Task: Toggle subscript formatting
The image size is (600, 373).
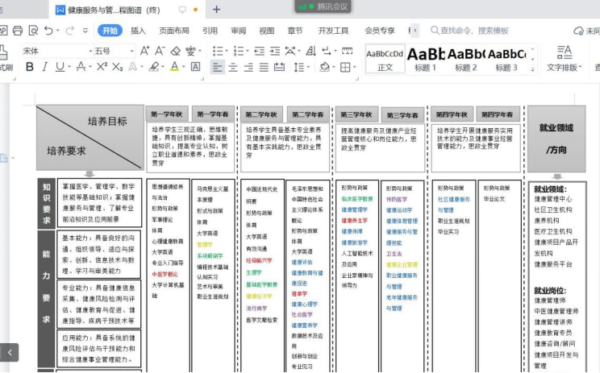Action: pyautogui.click(x=118, y=67)
